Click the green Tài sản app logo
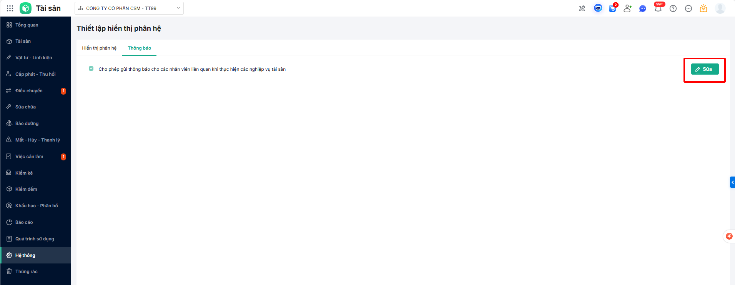This screenshot has width=735, height=285. 25,8
